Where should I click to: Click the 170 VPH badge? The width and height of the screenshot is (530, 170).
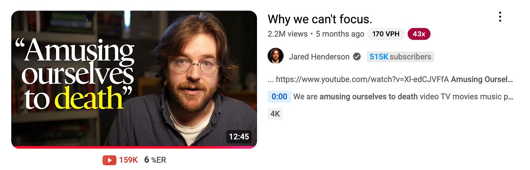(386, 34)
